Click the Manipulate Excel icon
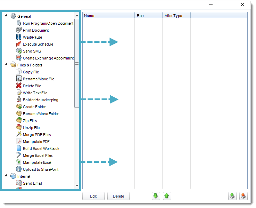Viewport: 256px width, 208px height. pyautogui.click(x=19, y=162)
